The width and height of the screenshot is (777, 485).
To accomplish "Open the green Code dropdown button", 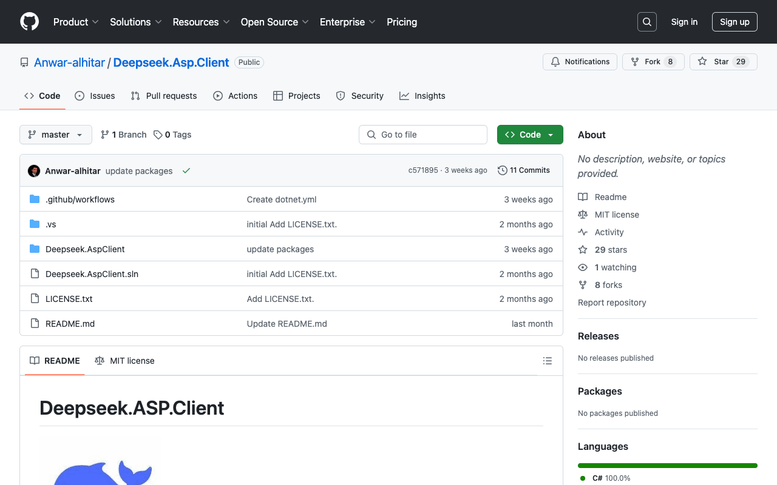I will tap(530, 135).
